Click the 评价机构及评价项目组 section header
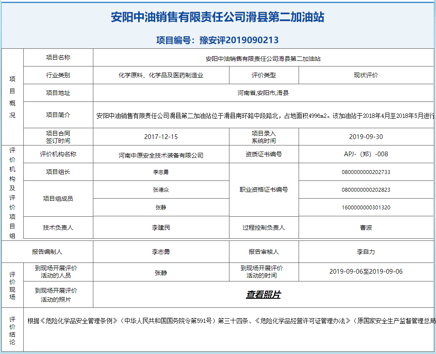The width and height of the screenshot is (436, 354). point(12,193)
